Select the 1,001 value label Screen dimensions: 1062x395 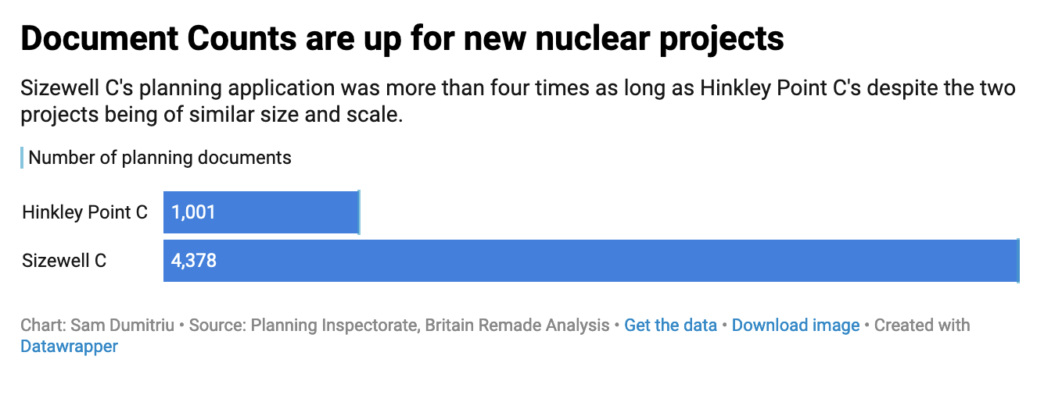pos(193,212)
